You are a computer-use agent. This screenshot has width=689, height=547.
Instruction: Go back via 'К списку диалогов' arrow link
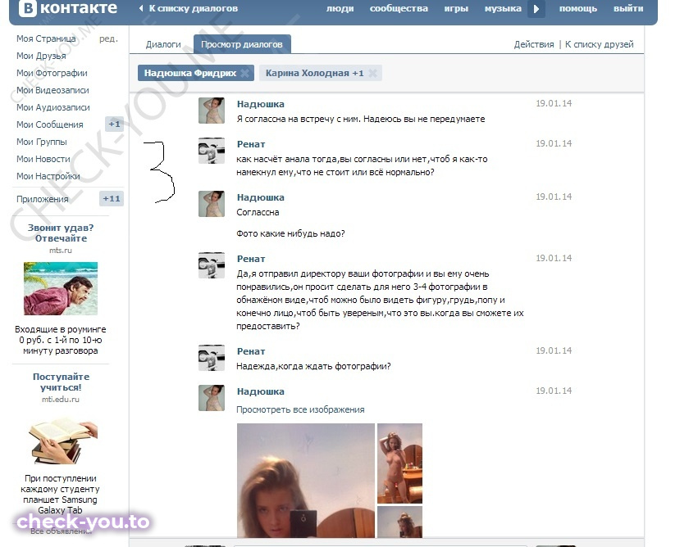point(189,8)
